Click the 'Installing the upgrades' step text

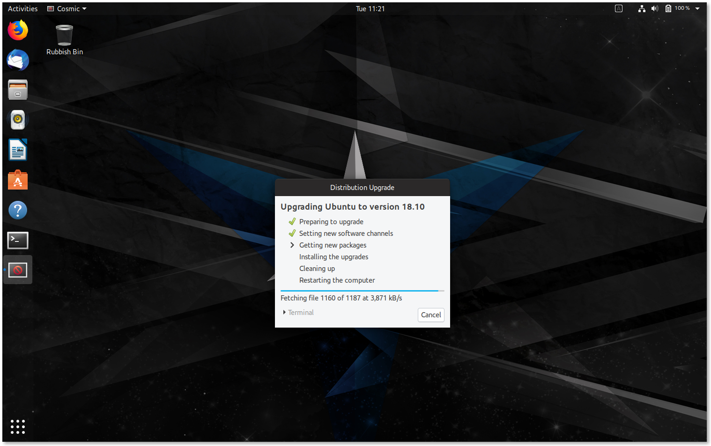point(333,256)
